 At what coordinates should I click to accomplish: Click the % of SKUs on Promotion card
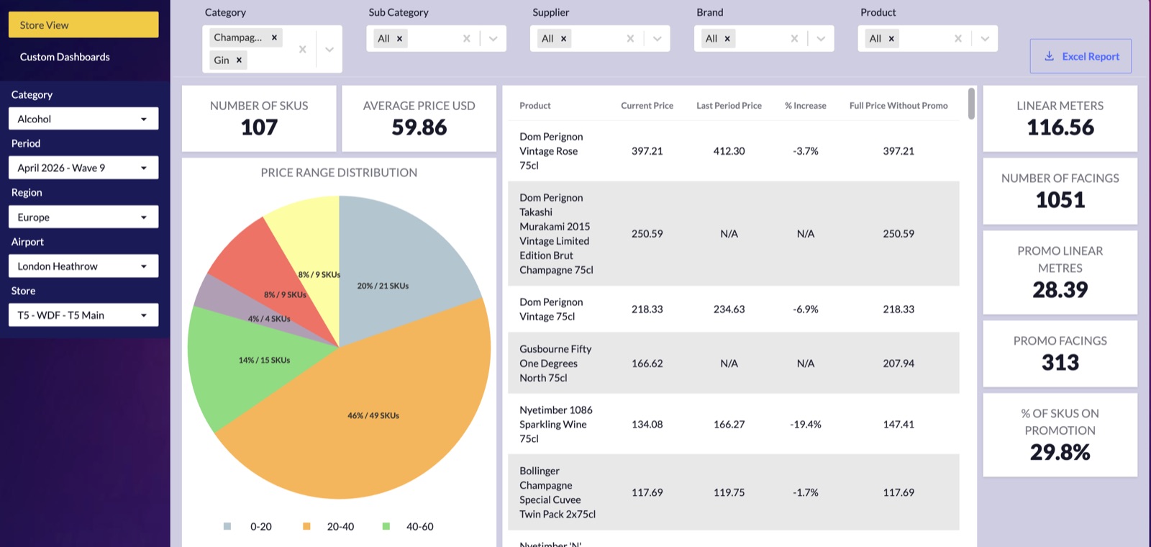click(x=1060, y=435)
